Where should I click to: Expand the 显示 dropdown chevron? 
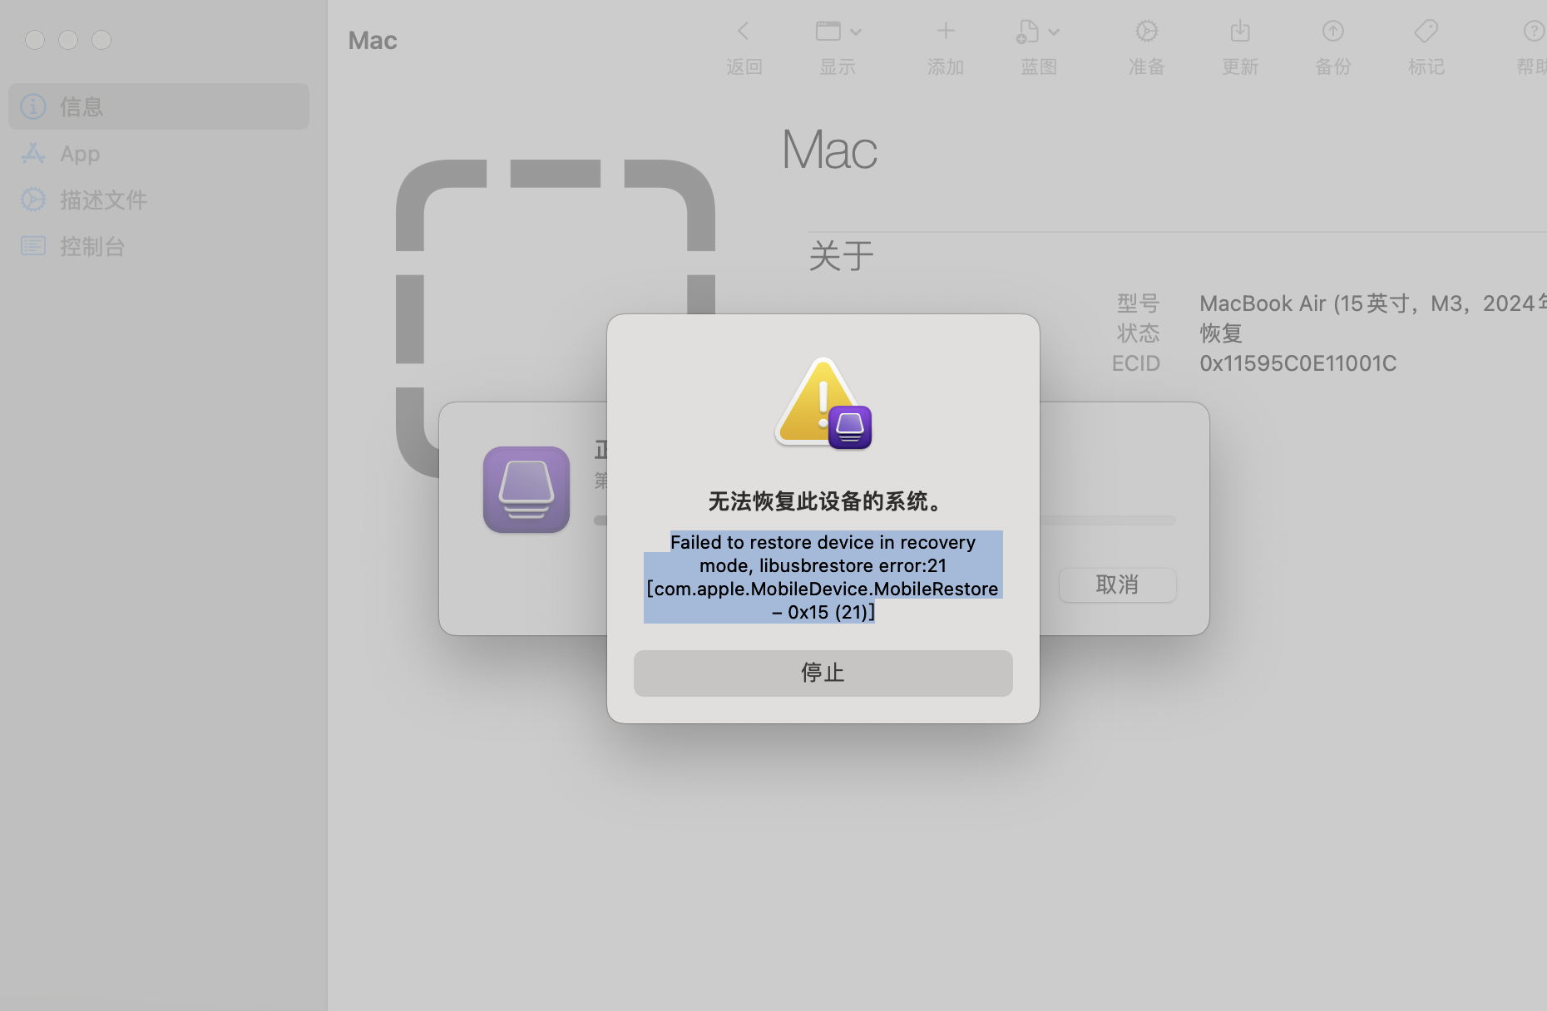click(x=856, y=32)
